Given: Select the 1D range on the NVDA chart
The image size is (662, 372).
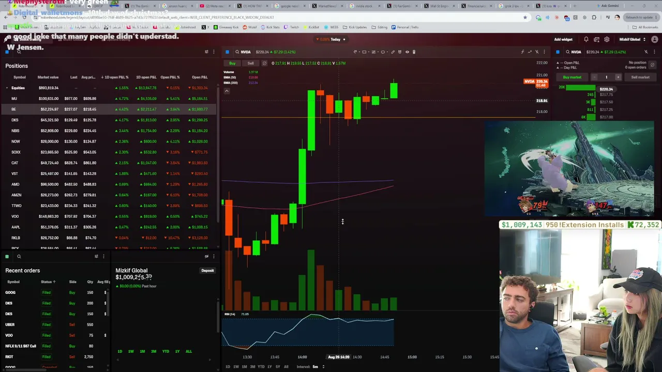Looking at the screenshot, I should click(228, 367).
